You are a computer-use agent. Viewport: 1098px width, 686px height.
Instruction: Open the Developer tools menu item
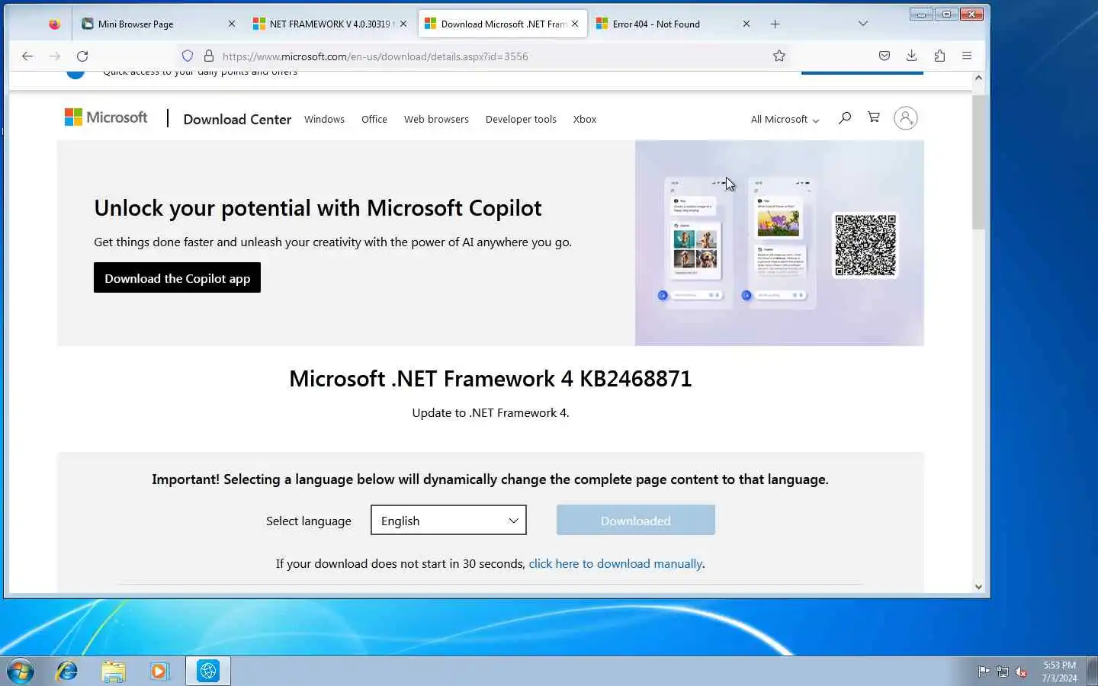[521, 119]
